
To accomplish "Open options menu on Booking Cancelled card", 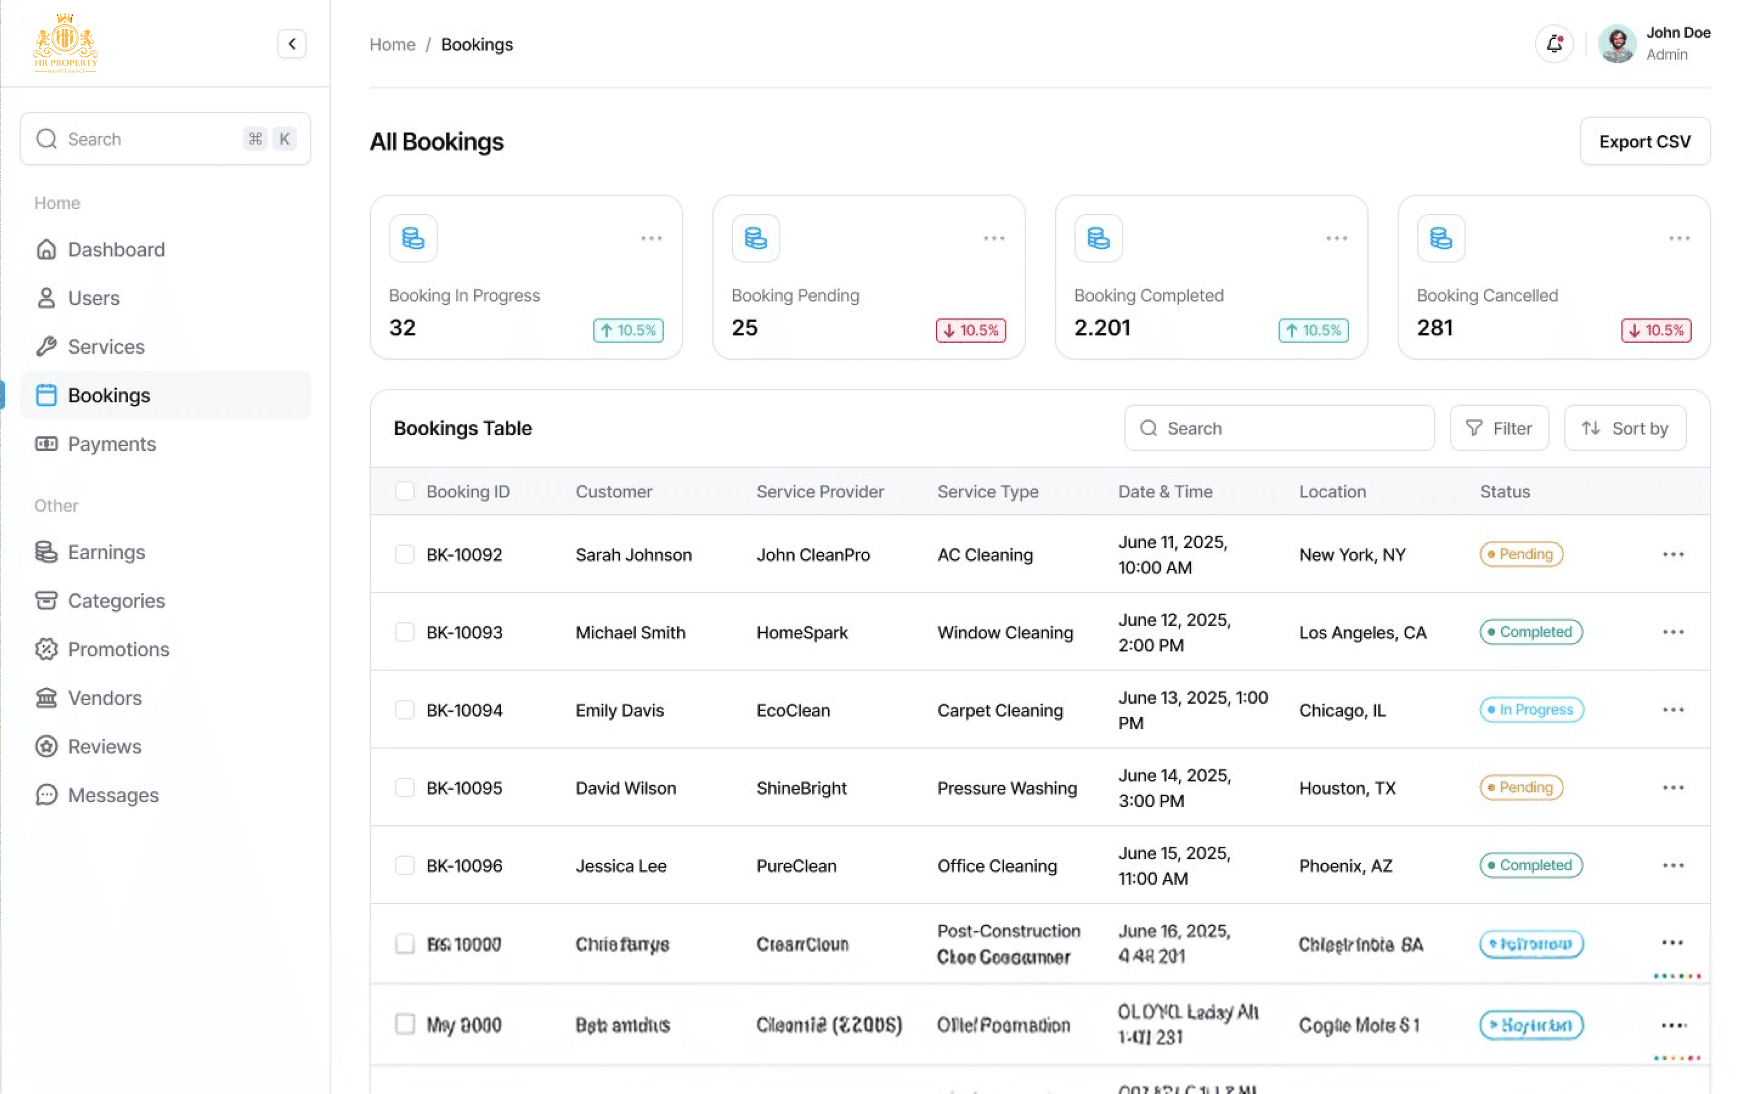I will click(1680, 238).
